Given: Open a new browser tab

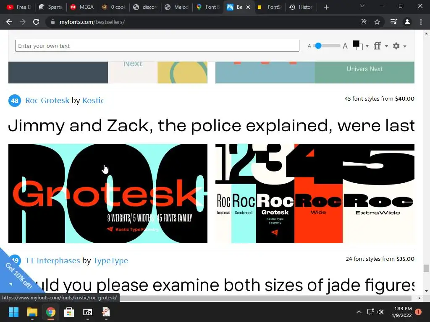Looking at the screenshot, I should (326, 8).
